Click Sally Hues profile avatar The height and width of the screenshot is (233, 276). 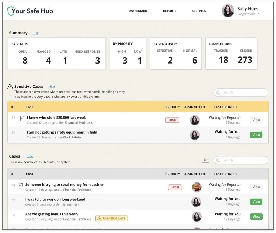coord(228,11)
